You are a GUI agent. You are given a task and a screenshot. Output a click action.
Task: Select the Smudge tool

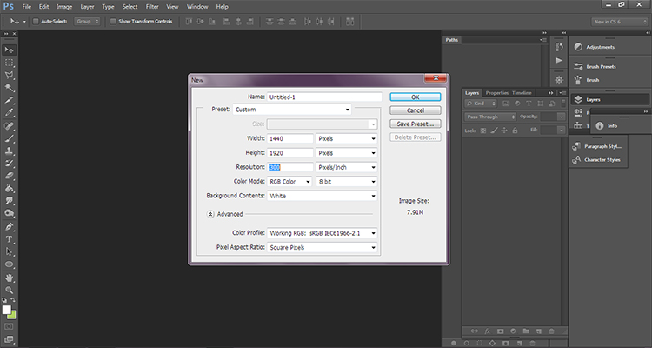(10, 201)
